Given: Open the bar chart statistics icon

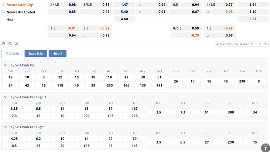Looking at the screenshot, I should 17,44.
